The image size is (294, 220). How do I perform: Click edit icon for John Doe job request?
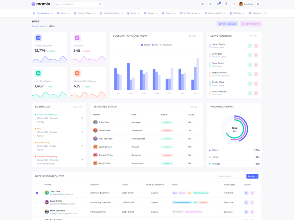pos(252,193)
